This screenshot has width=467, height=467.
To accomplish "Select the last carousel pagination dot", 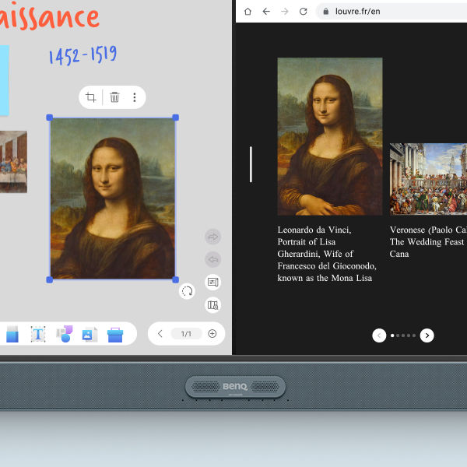I will pos(414,335).
